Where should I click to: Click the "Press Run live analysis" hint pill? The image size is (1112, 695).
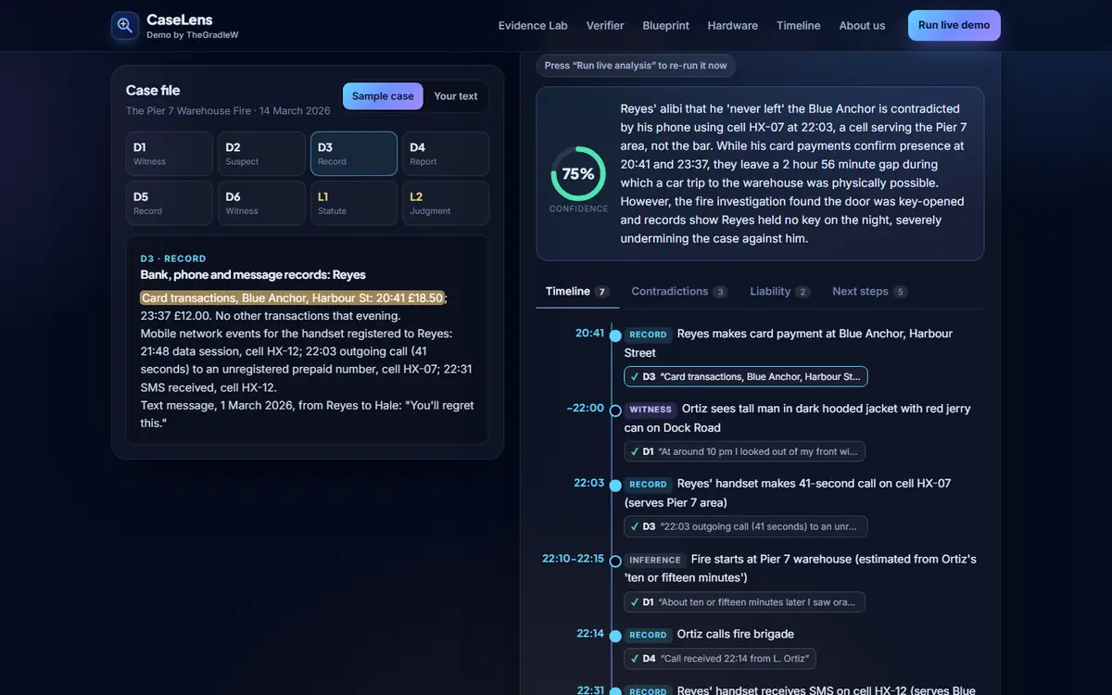click(637, 66)
